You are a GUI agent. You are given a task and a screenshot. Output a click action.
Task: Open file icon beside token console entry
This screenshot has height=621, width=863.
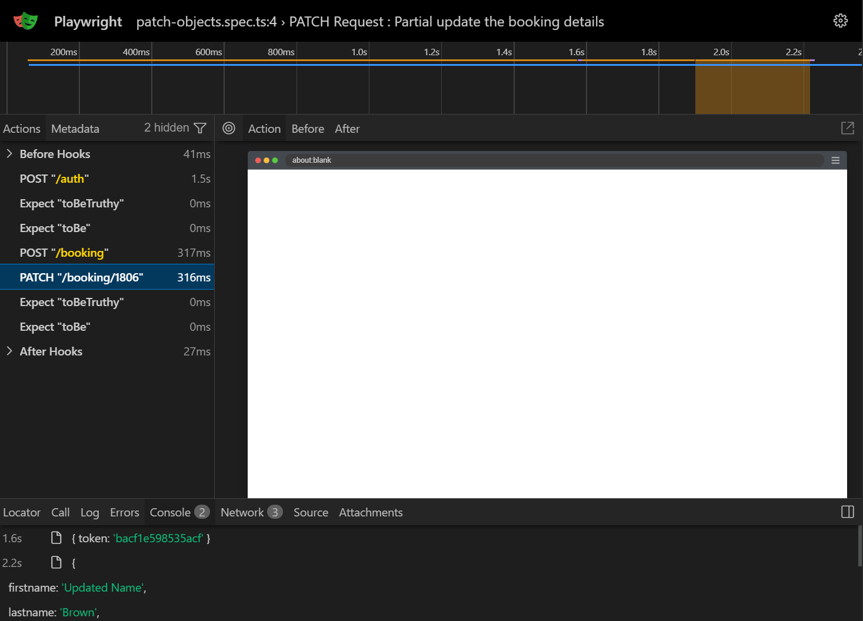pos(56,538)
